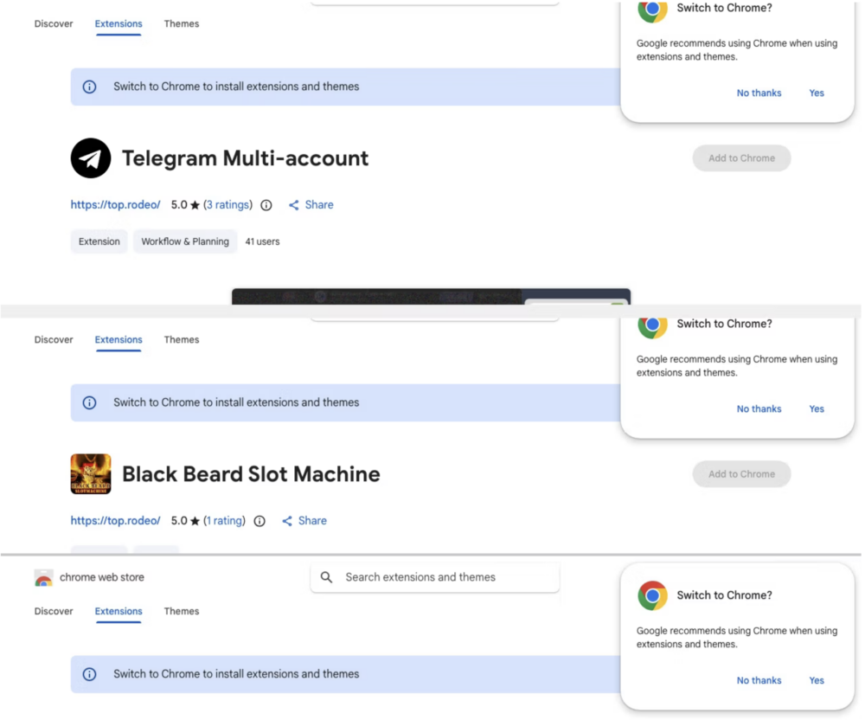Click the info icon beside "3 ratings"

266,205
